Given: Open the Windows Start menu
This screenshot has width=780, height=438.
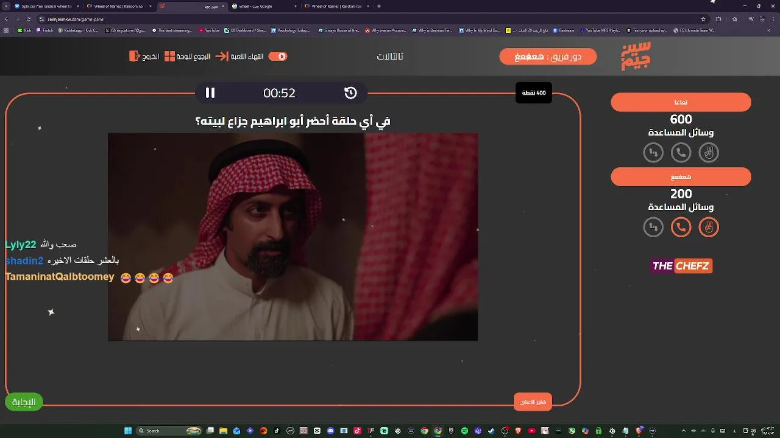Looking at the screenshot, I should pyautogui.click(x=128, y=431).
